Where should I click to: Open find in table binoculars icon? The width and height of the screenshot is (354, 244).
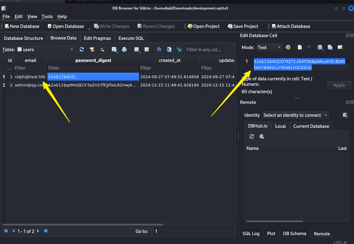coord(169,49)
